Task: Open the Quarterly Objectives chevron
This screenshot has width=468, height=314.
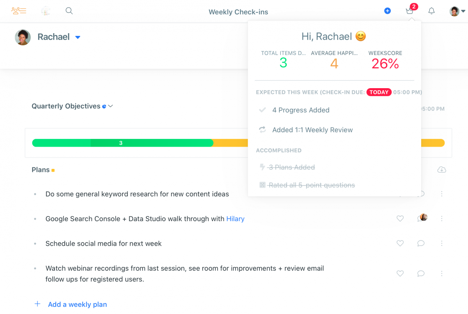Action: [x=110, y=106]
